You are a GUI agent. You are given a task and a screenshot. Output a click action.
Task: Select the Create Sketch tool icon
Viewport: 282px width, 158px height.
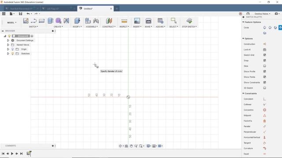click(x=26, y=21)
